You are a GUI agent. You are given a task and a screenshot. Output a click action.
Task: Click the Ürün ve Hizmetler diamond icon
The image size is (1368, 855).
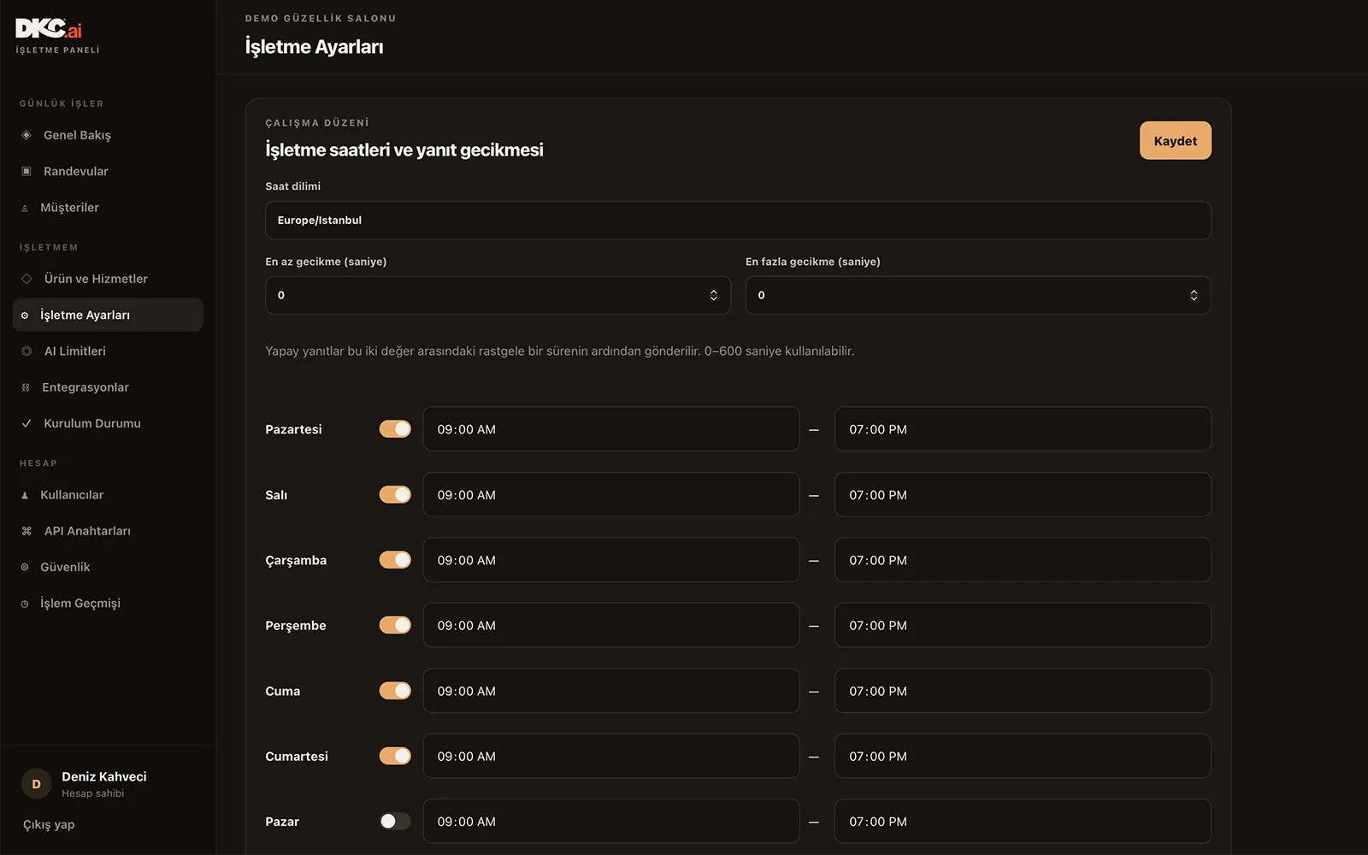pos(27,279)
